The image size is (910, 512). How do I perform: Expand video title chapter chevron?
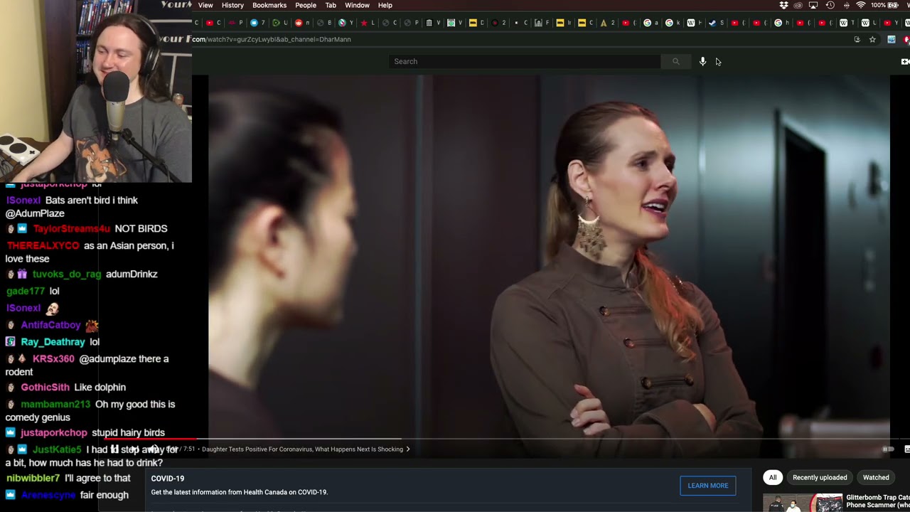point(408,449)
